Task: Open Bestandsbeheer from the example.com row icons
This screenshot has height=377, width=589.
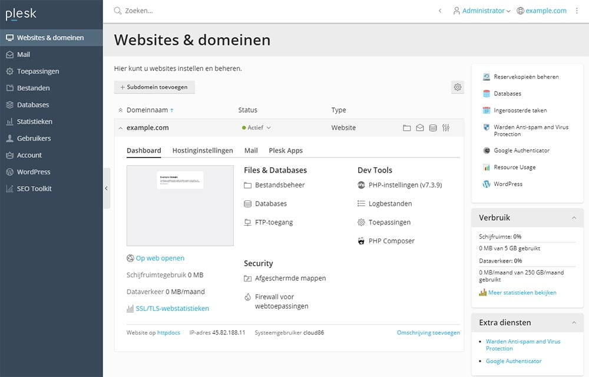Action: click(406, 127)
